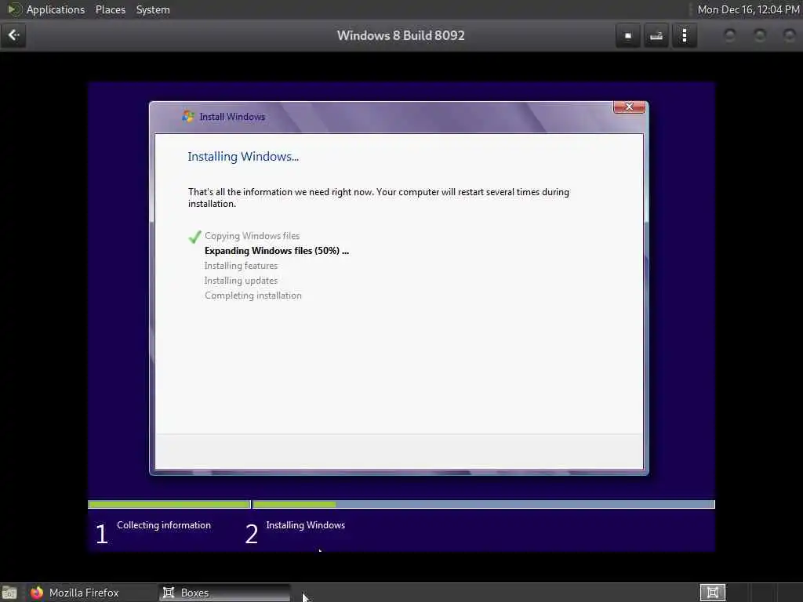Click the Collecting information step label
The image size is (803, 602).
click(164, 525)
